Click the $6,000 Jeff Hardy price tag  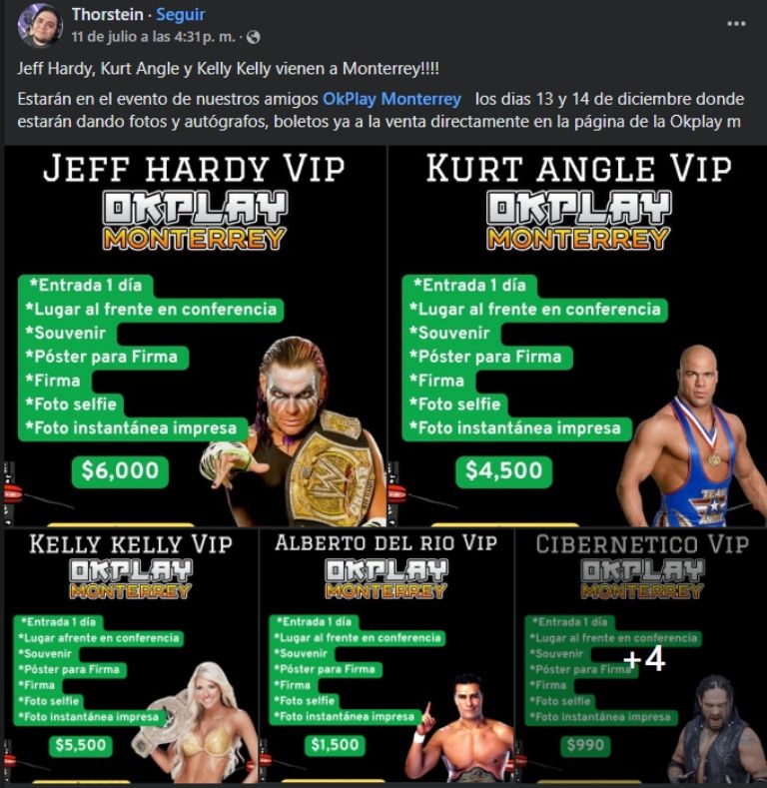pyautogui.click(x=120, y=471)
